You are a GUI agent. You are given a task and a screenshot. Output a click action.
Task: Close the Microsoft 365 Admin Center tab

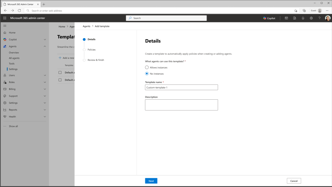[38, 4]
